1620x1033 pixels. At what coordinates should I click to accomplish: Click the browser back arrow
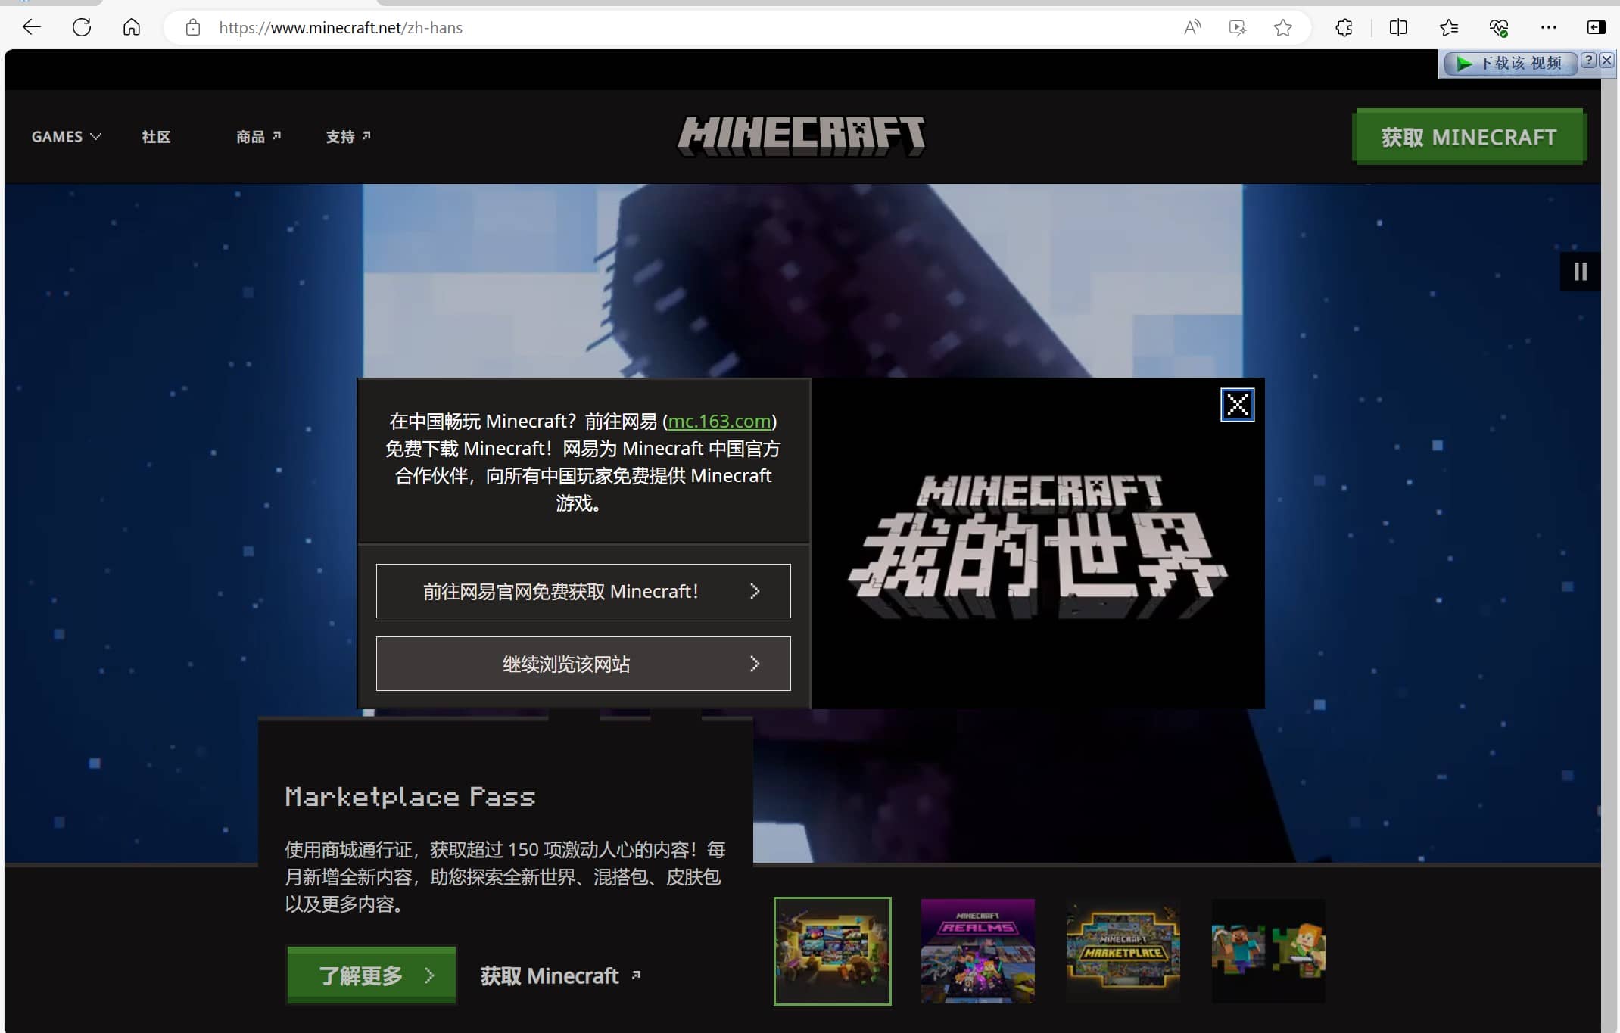pos(32,28)
